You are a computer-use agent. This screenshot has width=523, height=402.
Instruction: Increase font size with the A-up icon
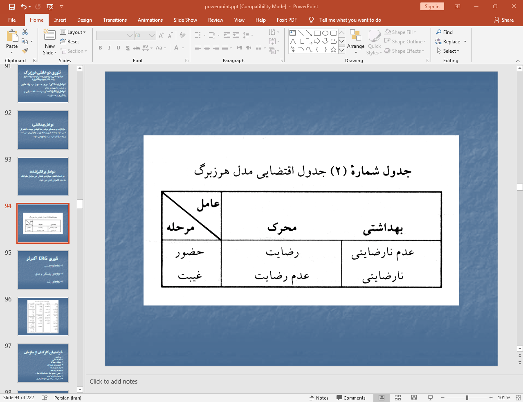click(x=161, y=36)
